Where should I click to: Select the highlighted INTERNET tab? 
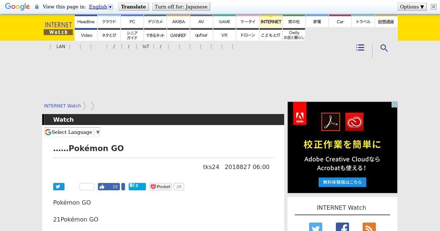[271, 22]
